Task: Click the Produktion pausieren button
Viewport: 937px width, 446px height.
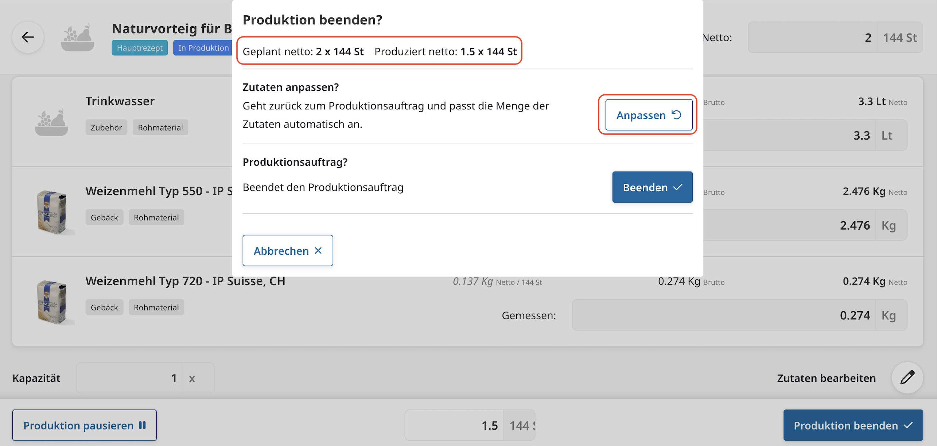Action: point(85,425)
